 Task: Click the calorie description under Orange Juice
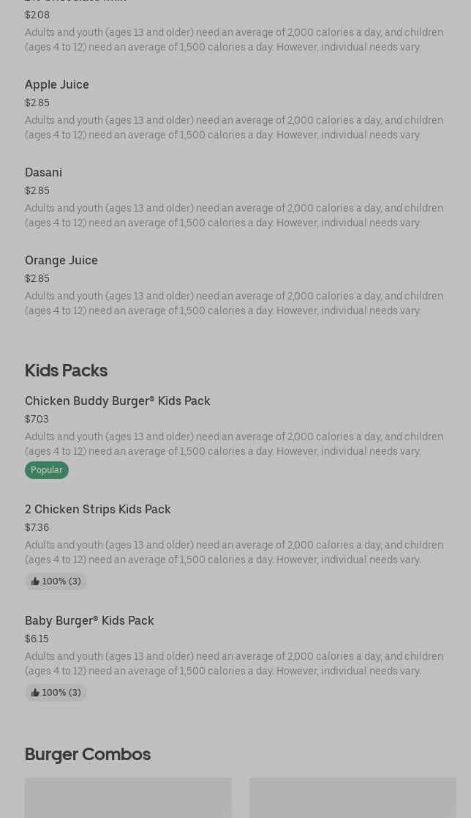point(234,304)
